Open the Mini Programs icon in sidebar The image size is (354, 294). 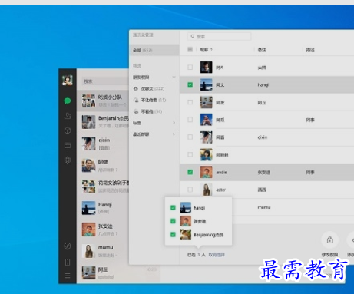[68, 246]
